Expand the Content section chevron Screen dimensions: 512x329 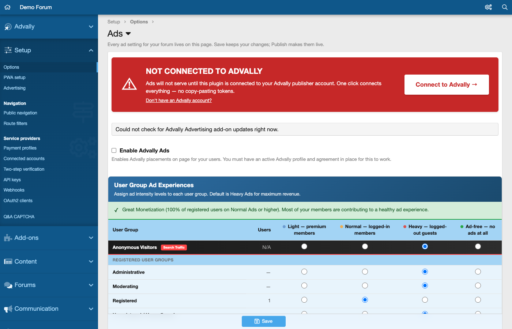pyautogui.click(x=91, y=262)
